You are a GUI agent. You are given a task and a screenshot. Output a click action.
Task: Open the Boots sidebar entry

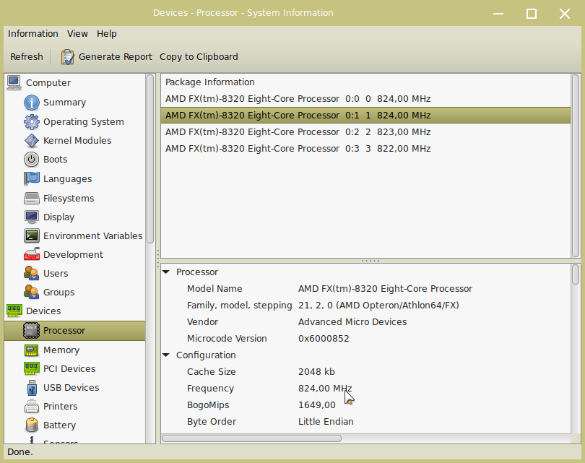[74, 160]
